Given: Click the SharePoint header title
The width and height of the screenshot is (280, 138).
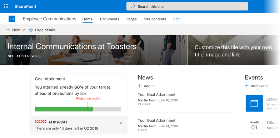Looking at the screenshot, I should [25, 7].
